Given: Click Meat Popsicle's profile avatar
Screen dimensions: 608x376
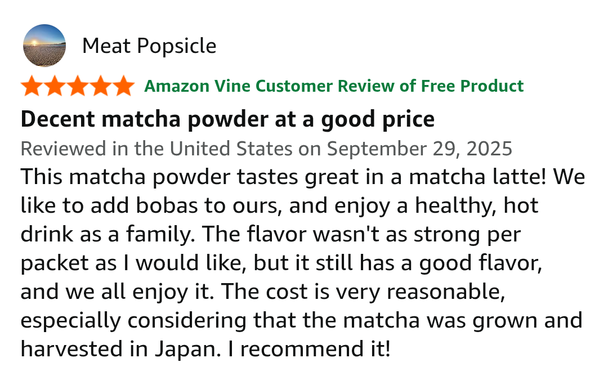Looking at the screenshot, I should (44, 46).
